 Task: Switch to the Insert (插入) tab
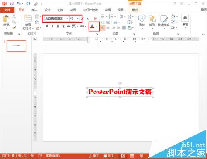34,10
